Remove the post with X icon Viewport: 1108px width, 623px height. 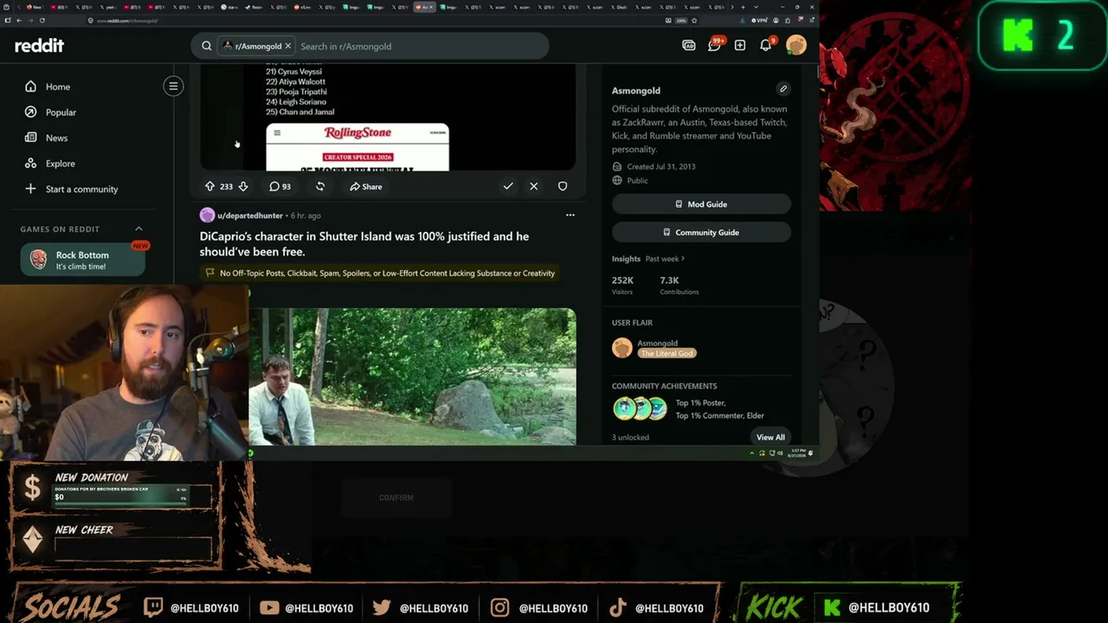pyautogui.click(x=534, y=186)
